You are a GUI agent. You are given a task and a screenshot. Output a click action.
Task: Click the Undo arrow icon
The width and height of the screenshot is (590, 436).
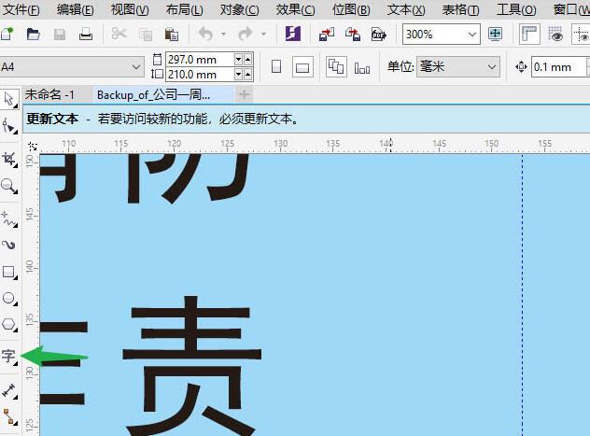click(205, 35)
